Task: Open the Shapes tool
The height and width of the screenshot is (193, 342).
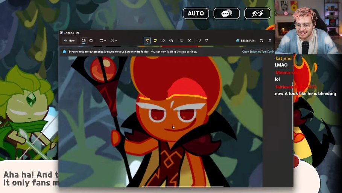Action: click(171, 41)
